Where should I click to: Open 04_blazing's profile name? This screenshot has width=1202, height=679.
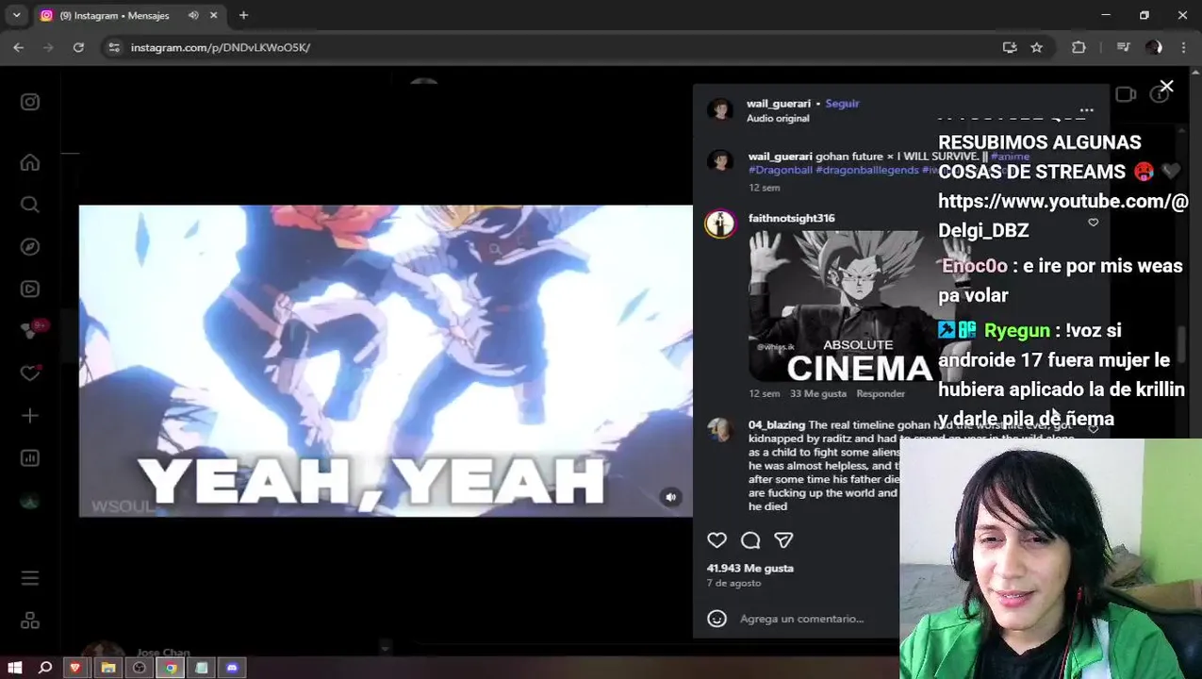point(777,425)
